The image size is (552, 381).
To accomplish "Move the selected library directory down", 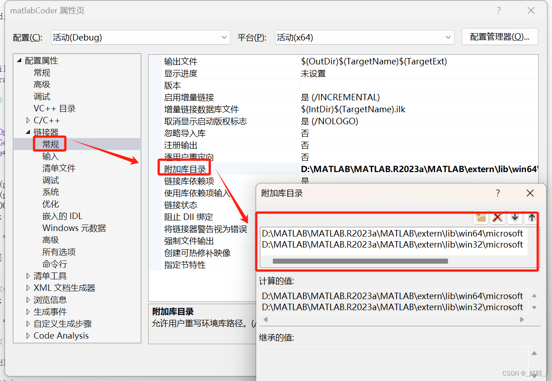I will (x=514, y=217).
